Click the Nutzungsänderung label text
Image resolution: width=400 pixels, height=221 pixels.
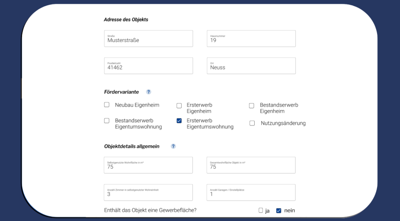point(283,123)
